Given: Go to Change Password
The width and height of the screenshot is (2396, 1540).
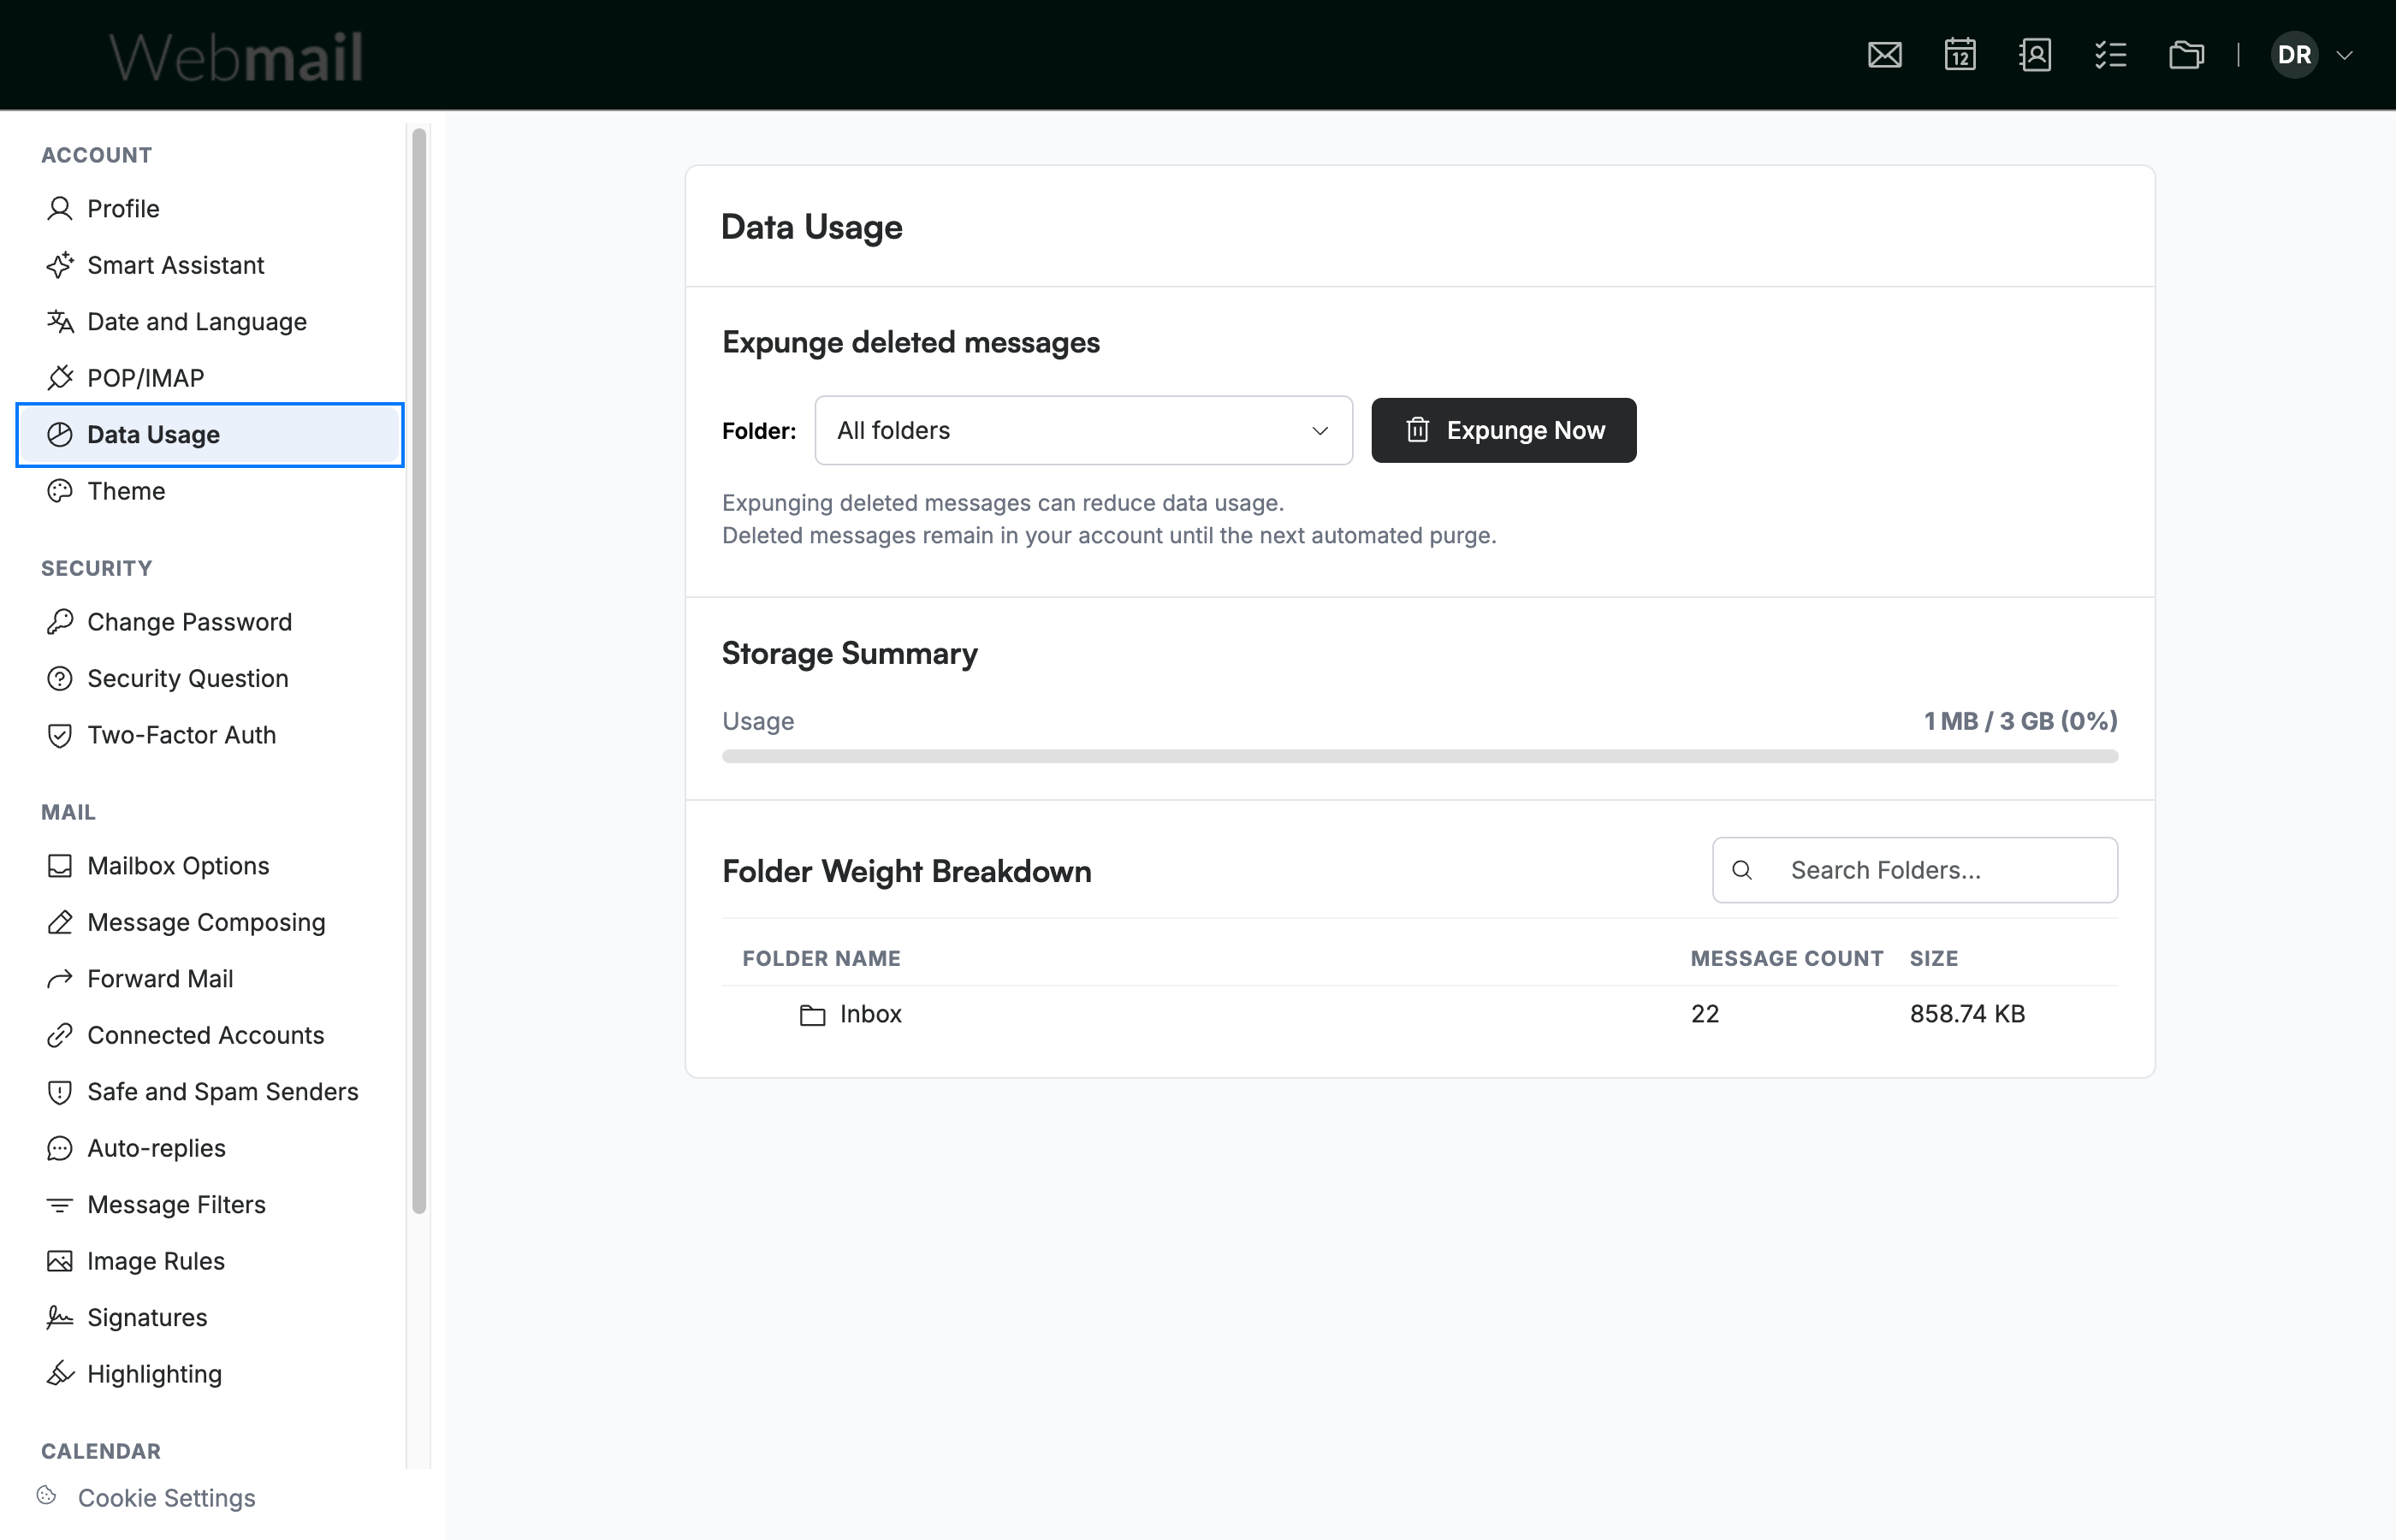Looking at the screenshot, I should [210, 622].
